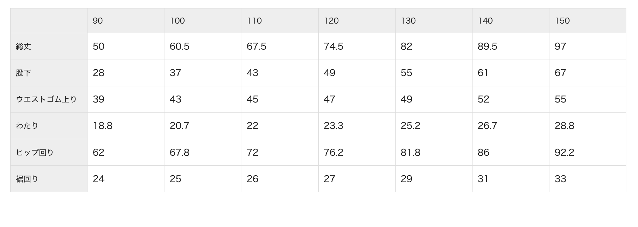This screenshot has width=638, height=227.
Task: Click 股下 value 61 for size 140
Action: [483, 73]
